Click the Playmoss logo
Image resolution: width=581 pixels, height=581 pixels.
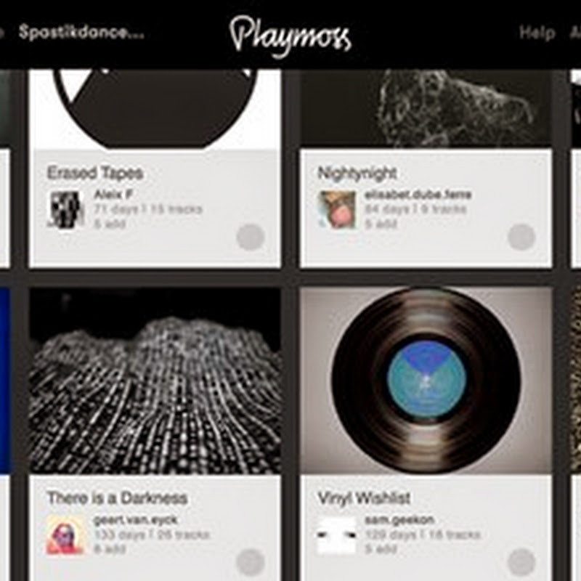click(290, 36)
